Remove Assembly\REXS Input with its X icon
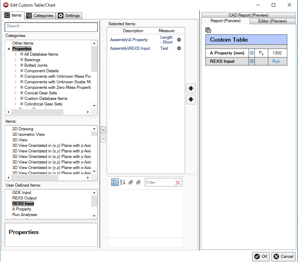The height and width of the screenshot is (262, 298). [x=179, y=48]
